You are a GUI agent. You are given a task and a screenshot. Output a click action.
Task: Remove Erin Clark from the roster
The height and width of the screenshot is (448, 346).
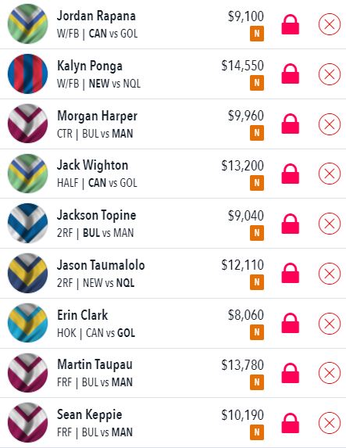point(330,324)
